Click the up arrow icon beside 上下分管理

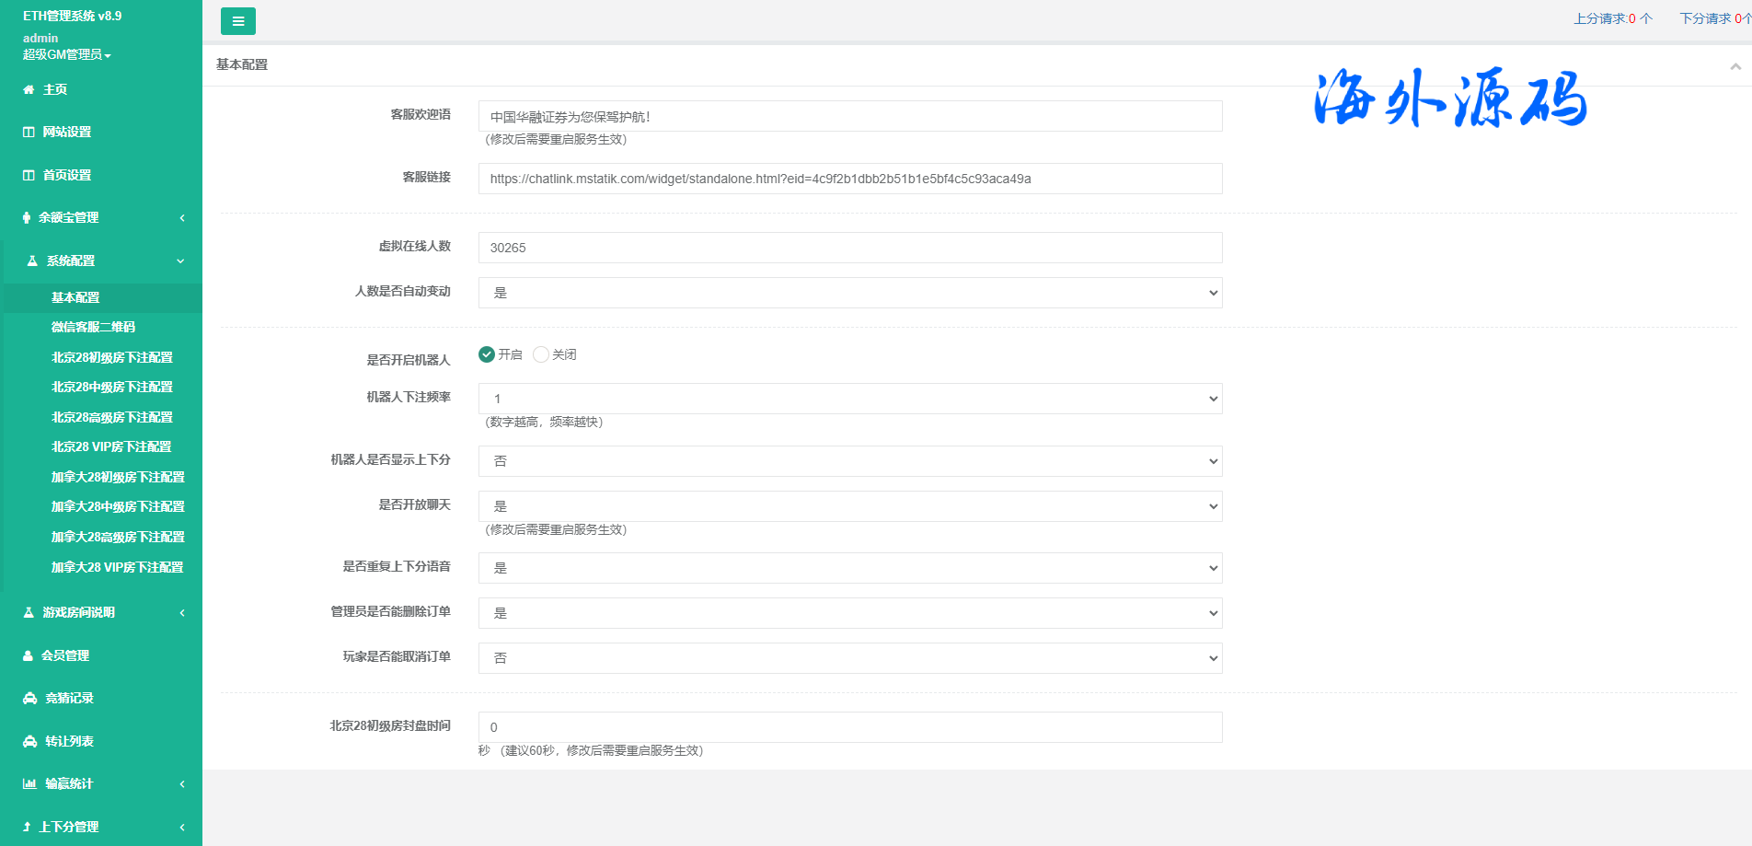click(27, 827)
